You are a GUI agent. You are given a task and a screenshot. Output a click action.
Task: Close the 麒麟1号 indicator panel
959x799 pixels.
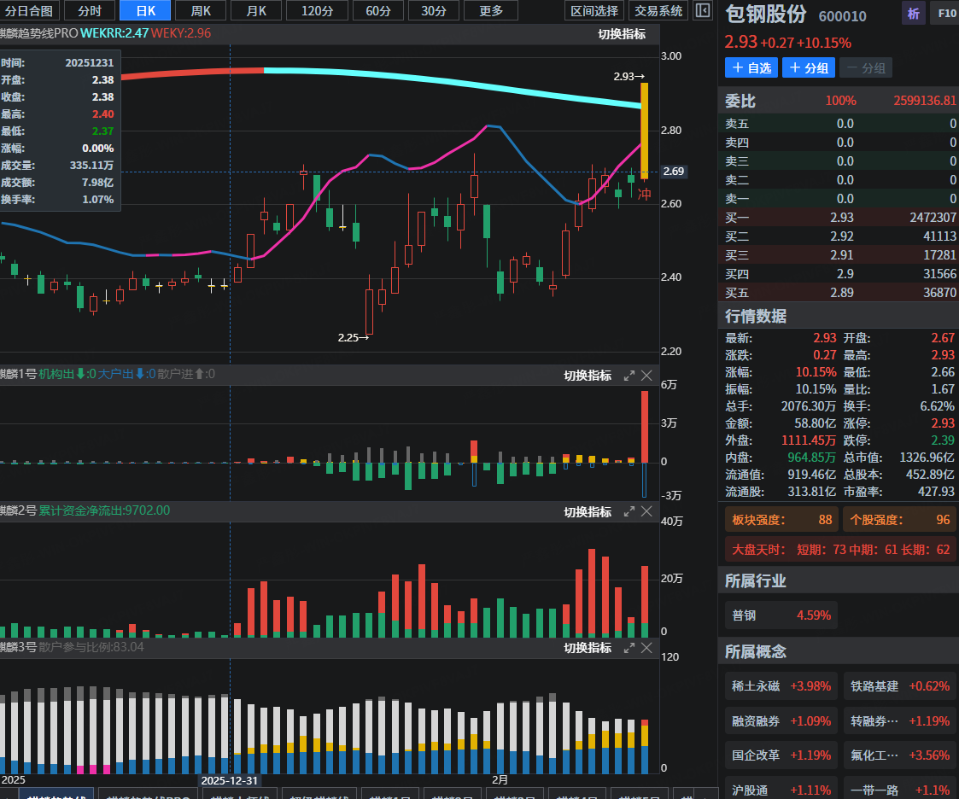click(646, 376)
